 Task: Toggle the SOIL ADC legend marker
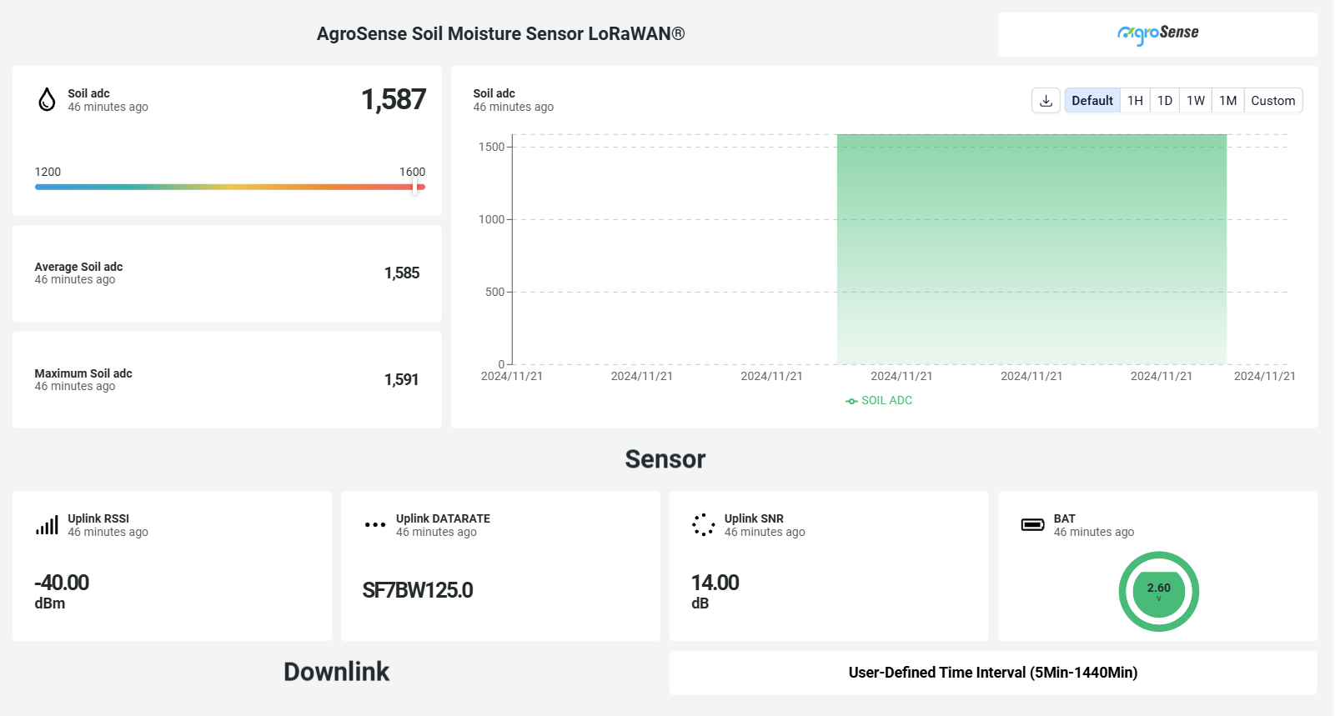(x=851, y=401)
